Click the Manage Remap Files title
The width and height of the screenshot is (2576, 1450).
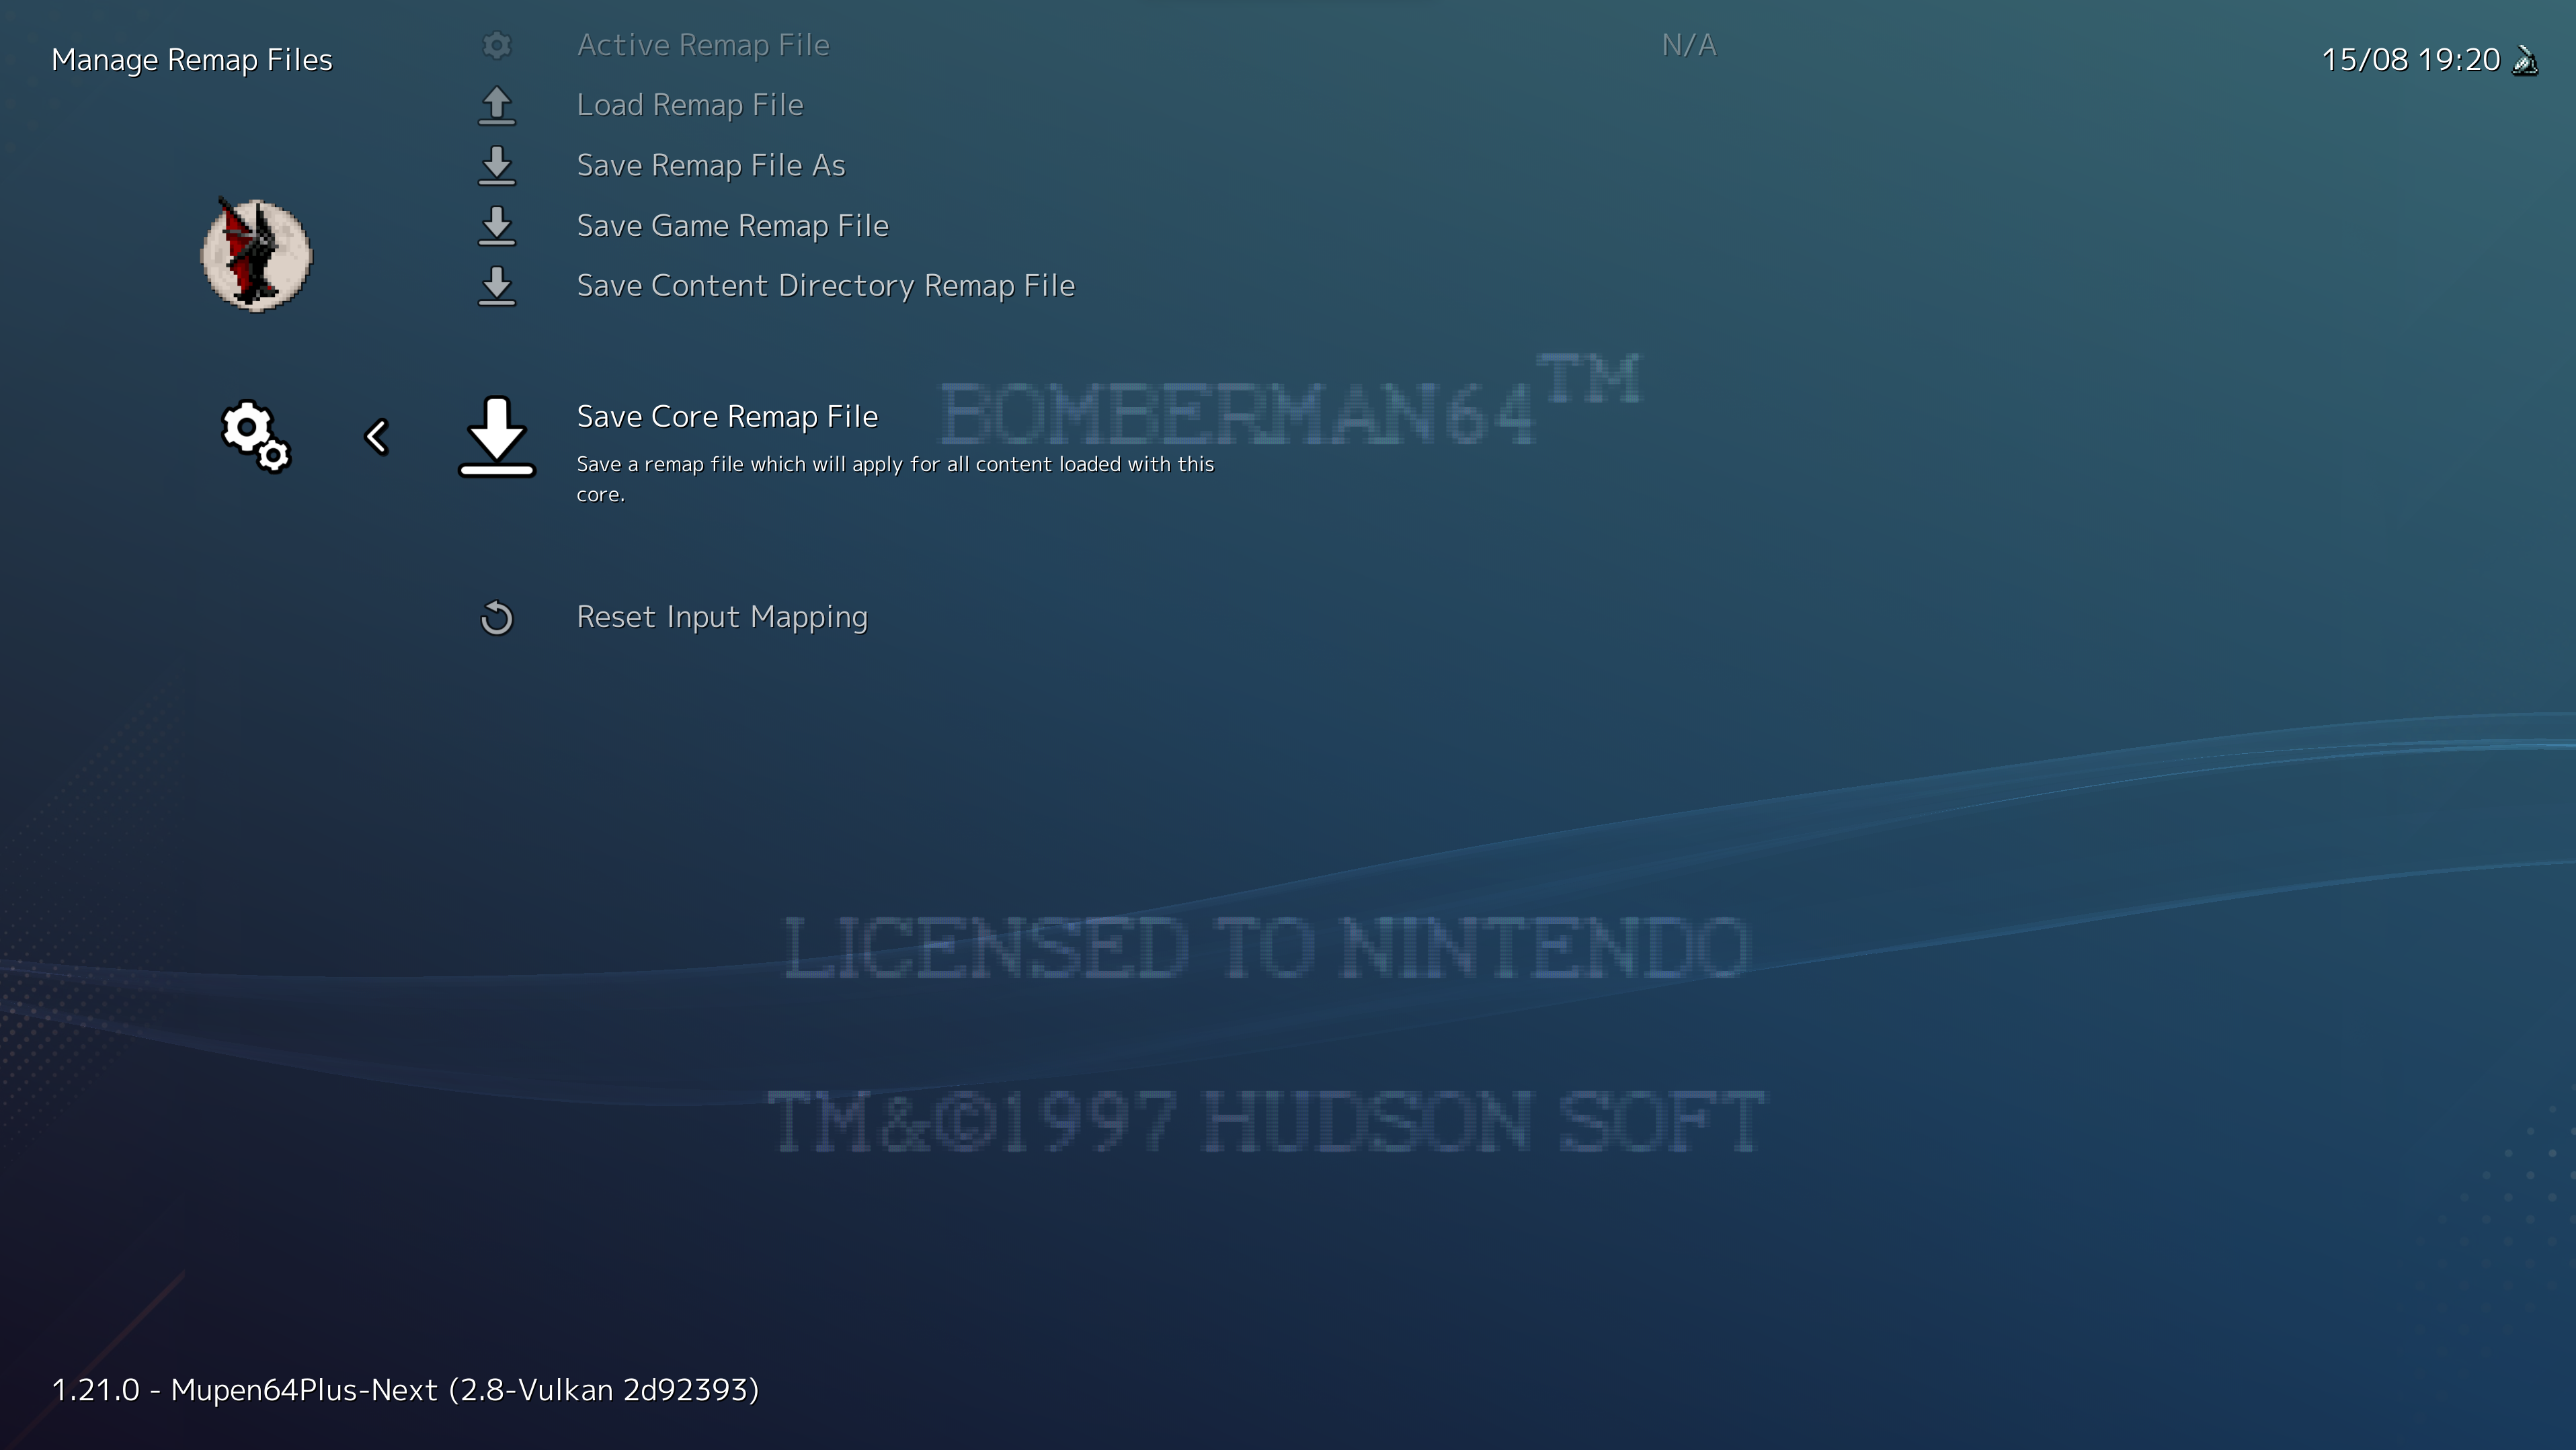pos(191,60)
